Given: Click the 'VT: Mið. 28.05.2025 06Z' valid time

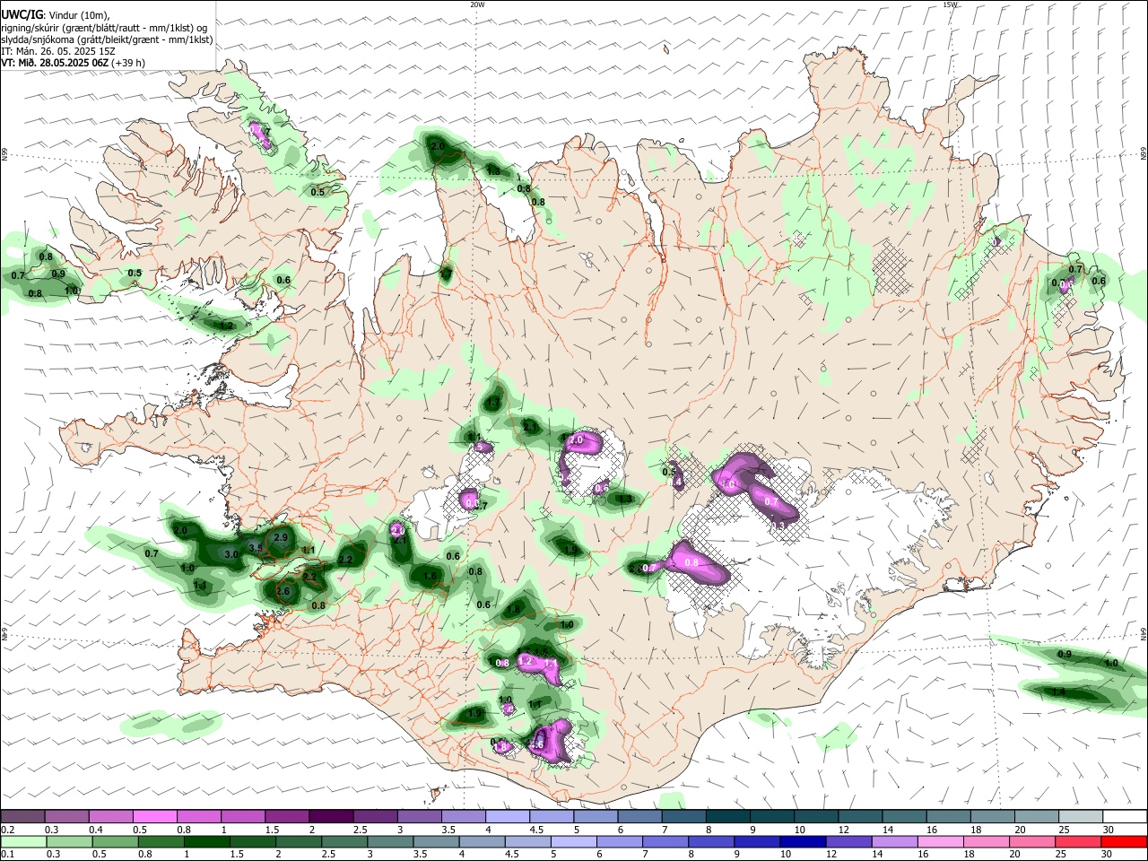Looking at the screenshot, I should tap(56, 63).
